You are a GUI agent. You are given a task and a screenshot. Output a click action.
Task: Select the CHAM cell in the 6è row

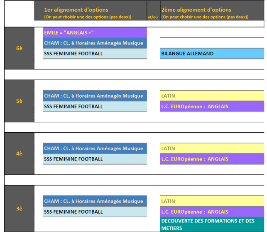[95, 43]
